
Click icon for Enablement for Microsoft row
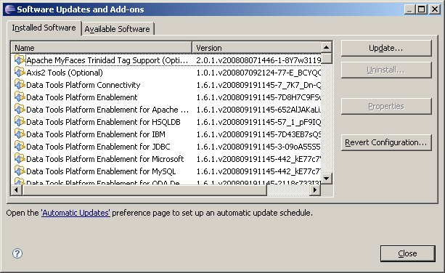click(x=20, y=158)
